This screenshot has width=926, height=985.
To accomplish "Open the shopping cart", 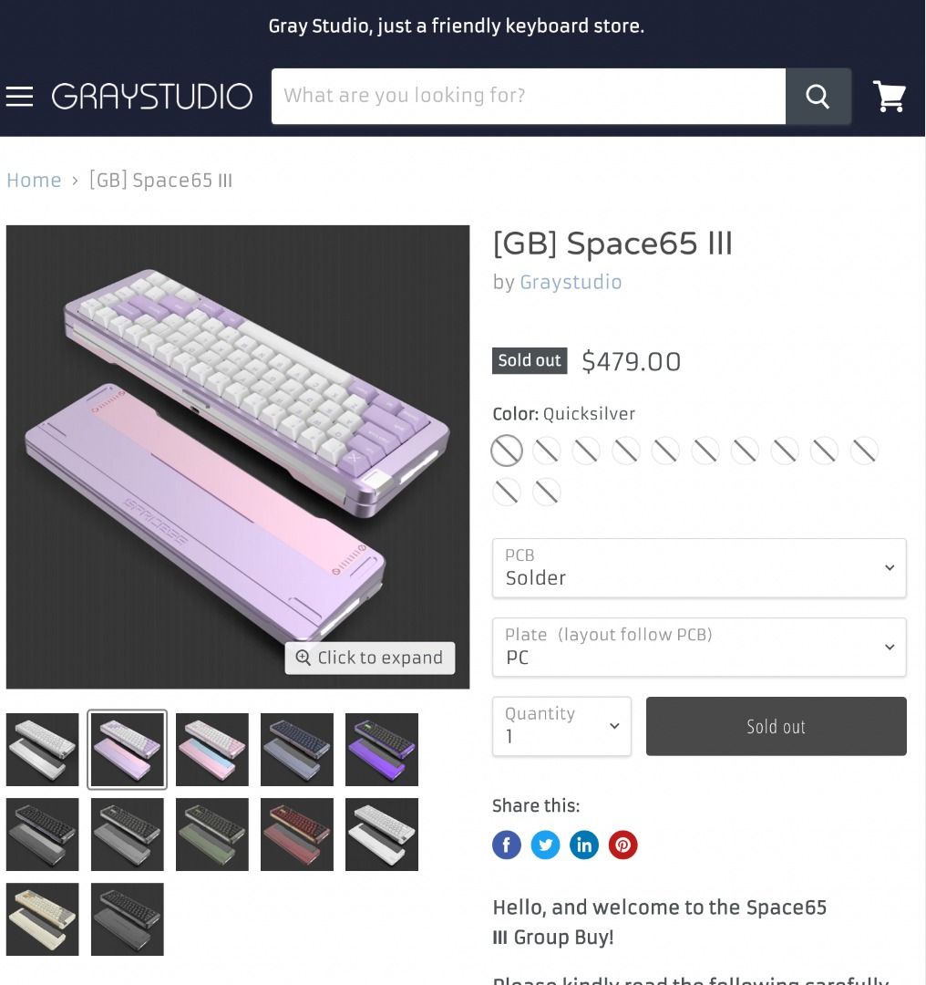I will [889, 96].
